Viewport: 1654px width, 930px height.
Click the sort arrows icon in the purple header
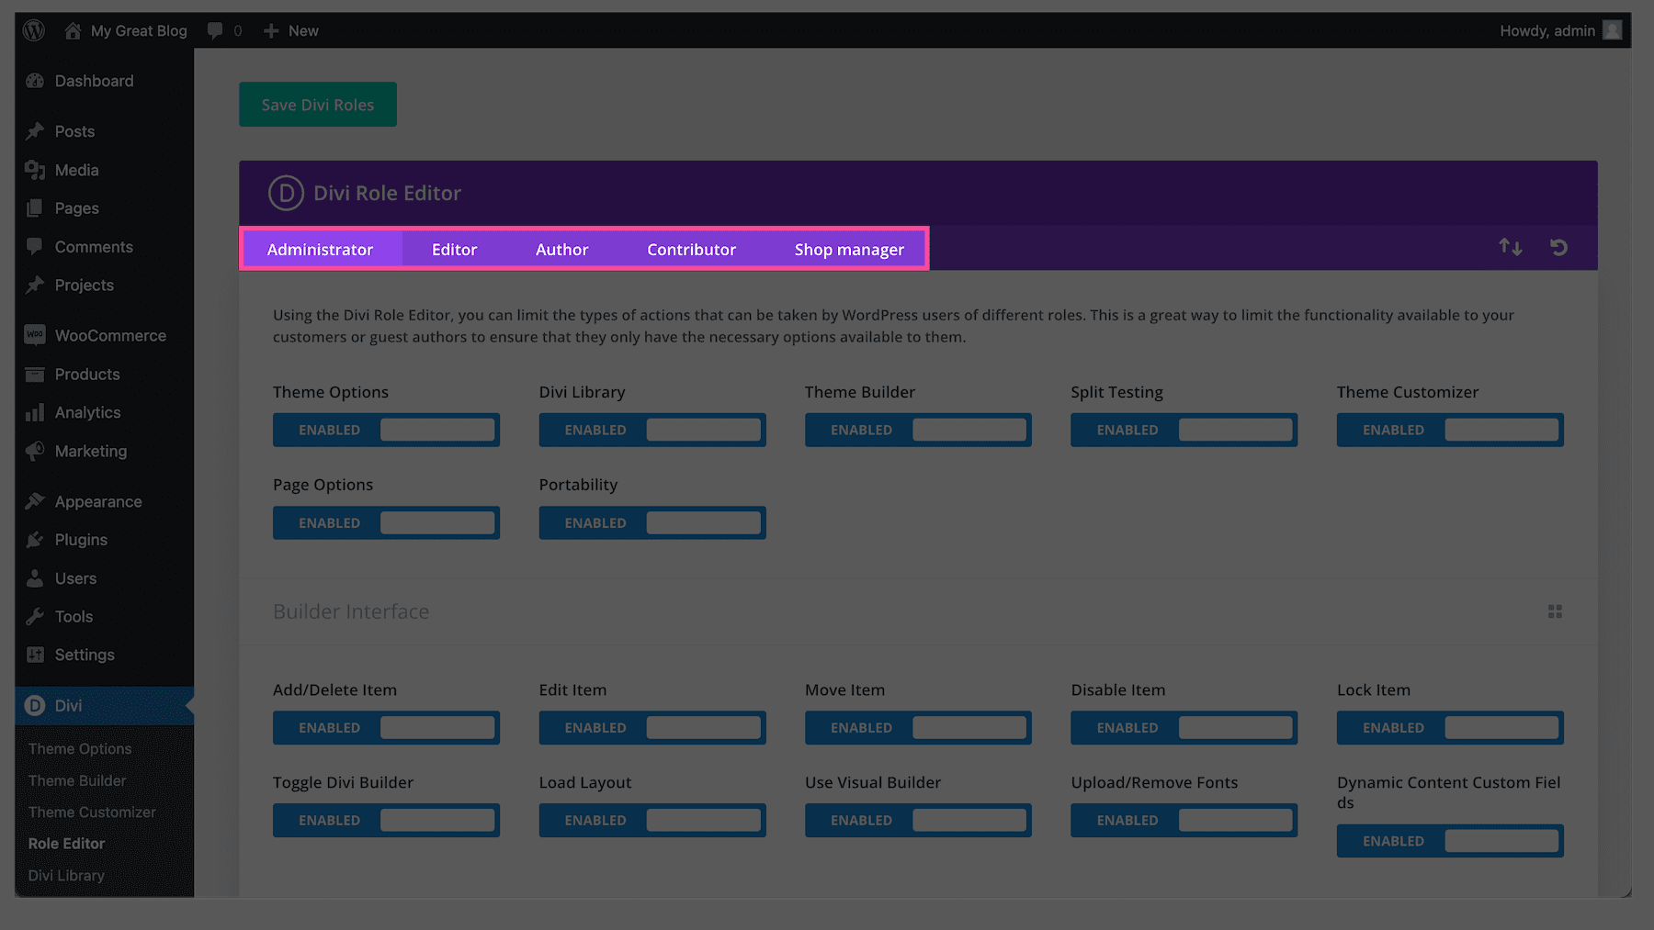tap(1509, 247)
